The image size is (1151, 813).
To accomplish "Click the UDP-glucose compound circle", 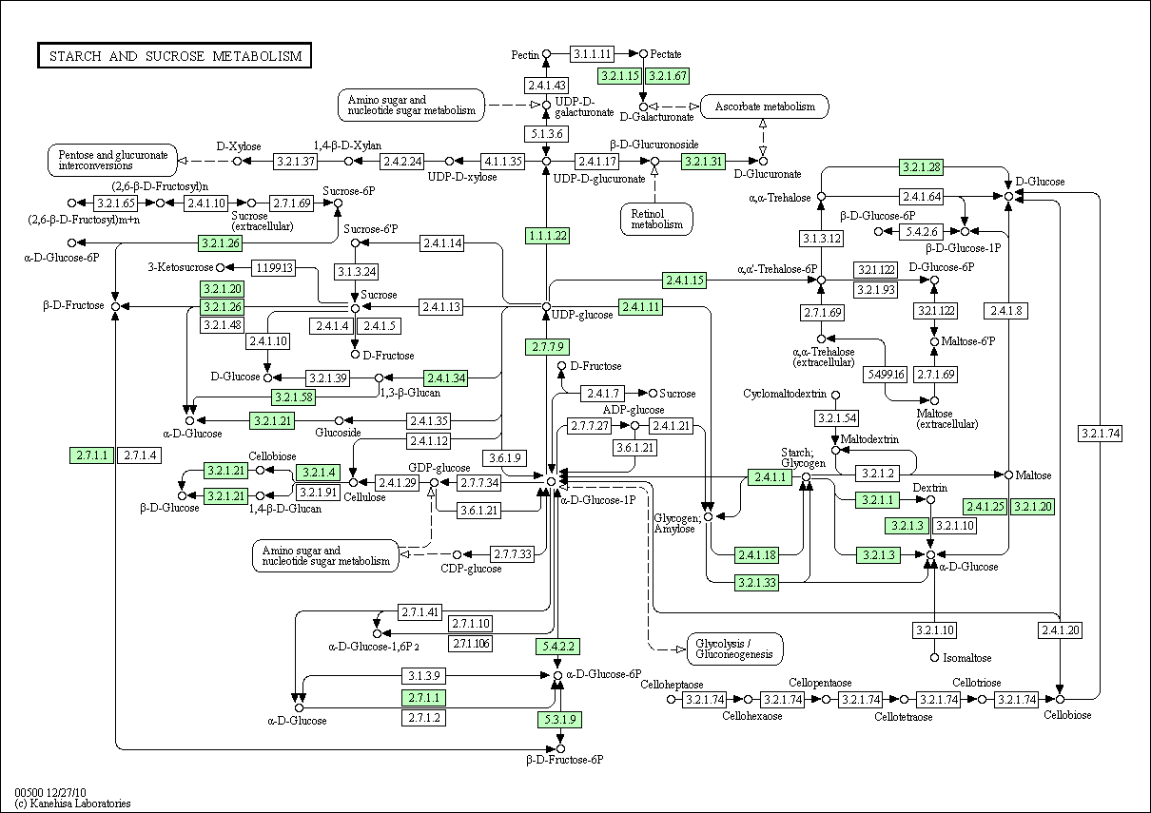I will pyautogui.click(x=546, y=307).
